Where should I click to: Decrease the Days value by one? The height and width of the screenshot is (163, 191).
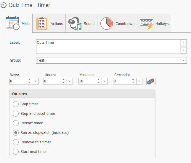[30, 83]
